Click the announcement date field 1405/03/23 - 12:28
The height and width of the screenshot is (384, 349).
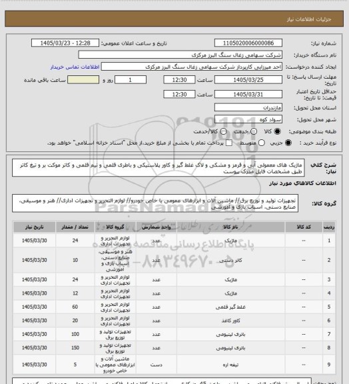point(65,43)
